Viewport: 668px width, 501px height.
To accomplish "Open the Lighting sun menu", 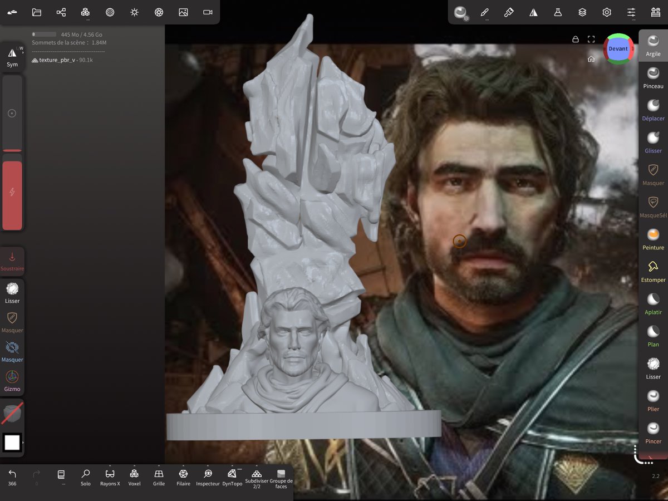I will [x=134, y=12].
